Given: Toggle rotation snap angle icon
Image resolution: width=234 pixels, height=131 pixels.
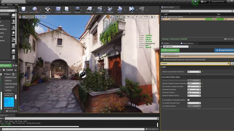Looking at the screenshot, I should click(133, 17).
